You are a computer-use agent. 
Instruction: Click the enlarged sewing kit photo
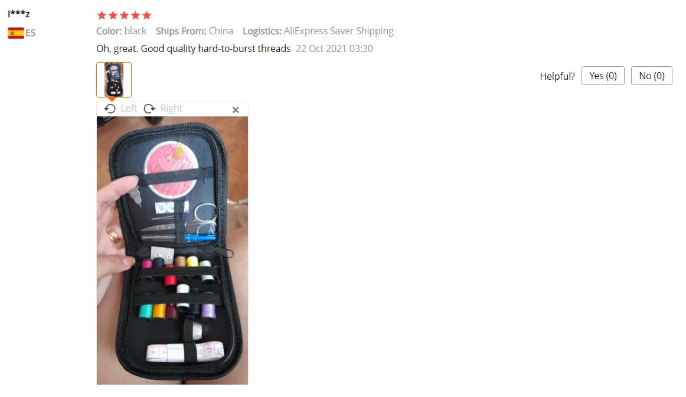tap(172, 250)
